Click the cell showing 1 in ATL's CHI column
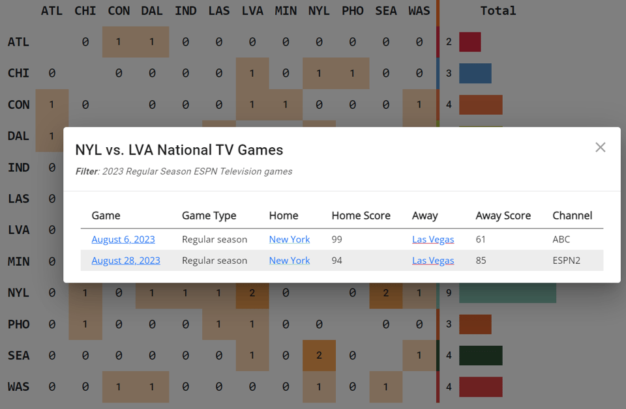626x409 pixels. pyautogui.click(x=119, y=42)
